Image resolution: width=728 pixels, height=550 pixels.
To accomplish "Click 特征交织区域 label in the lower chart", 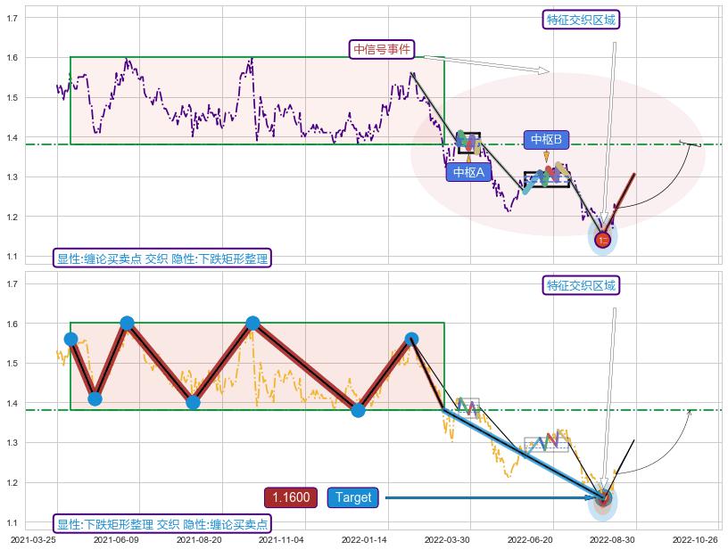I will coord(581,285).
